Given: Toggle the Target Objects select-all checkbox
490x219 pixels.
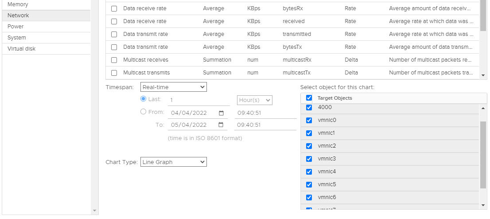Looking at the screenshot, I should [x=309, y=98].
